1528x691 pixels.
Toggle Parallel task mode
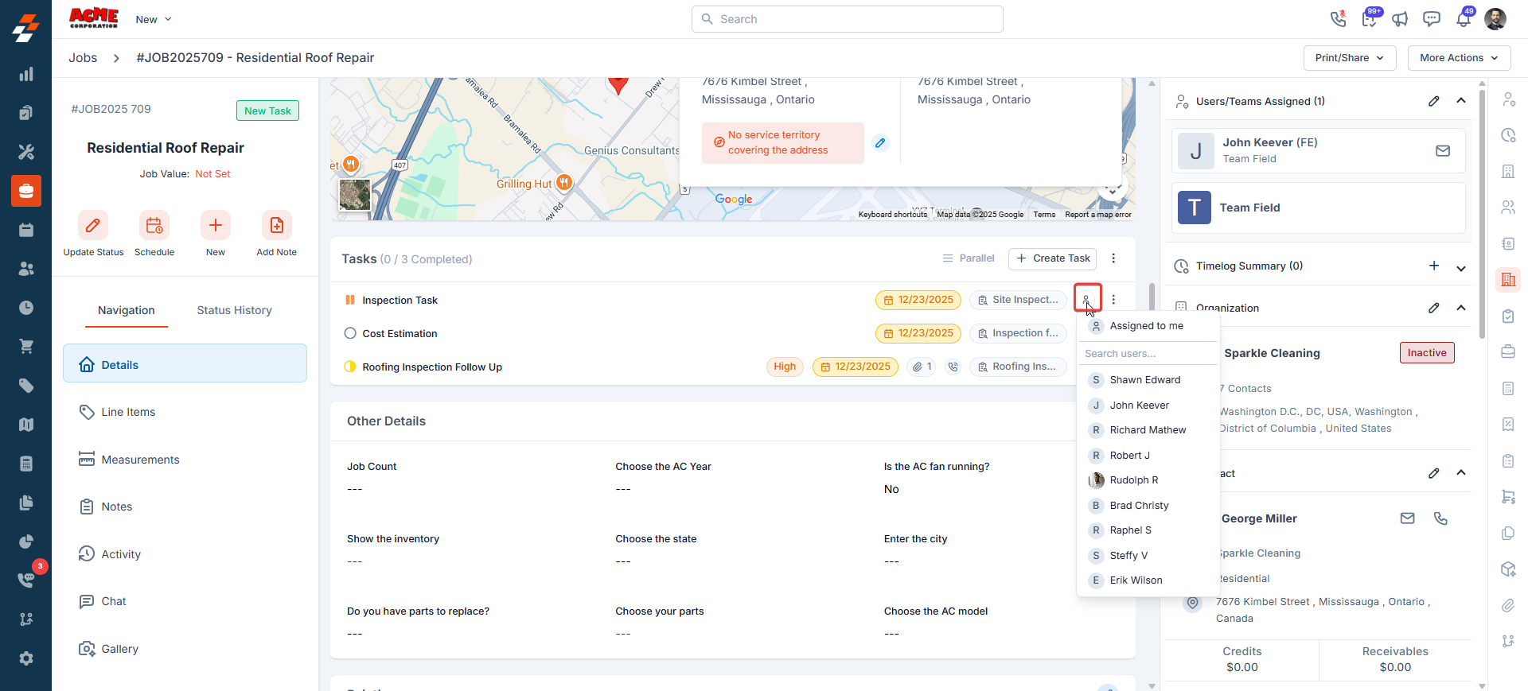pyautogui.click(x=969, y=258)
